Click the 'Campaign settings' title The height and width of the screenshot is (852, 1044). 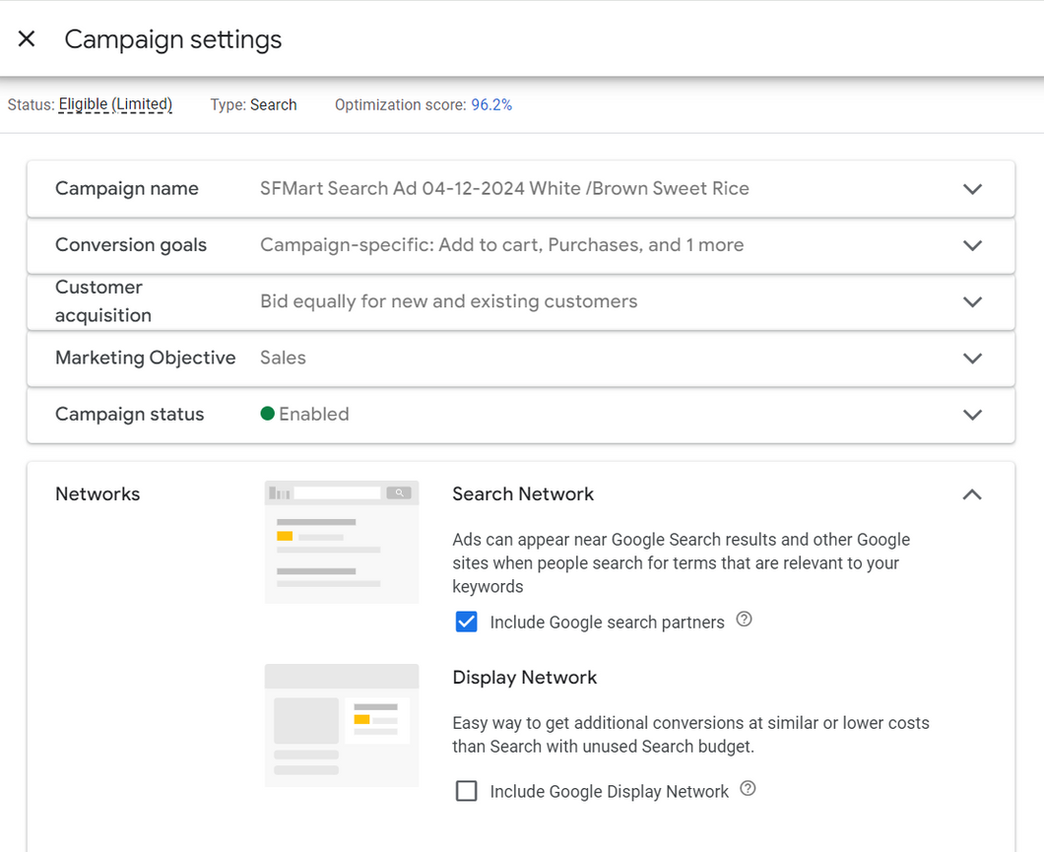point(173,39)
